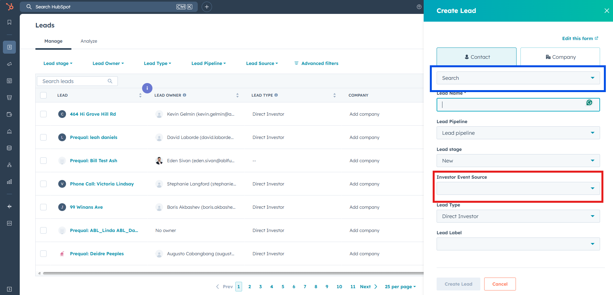Open the Bookmarks icon in sidebar
This screenshot has width=613, height=295.
coord(9,22)
